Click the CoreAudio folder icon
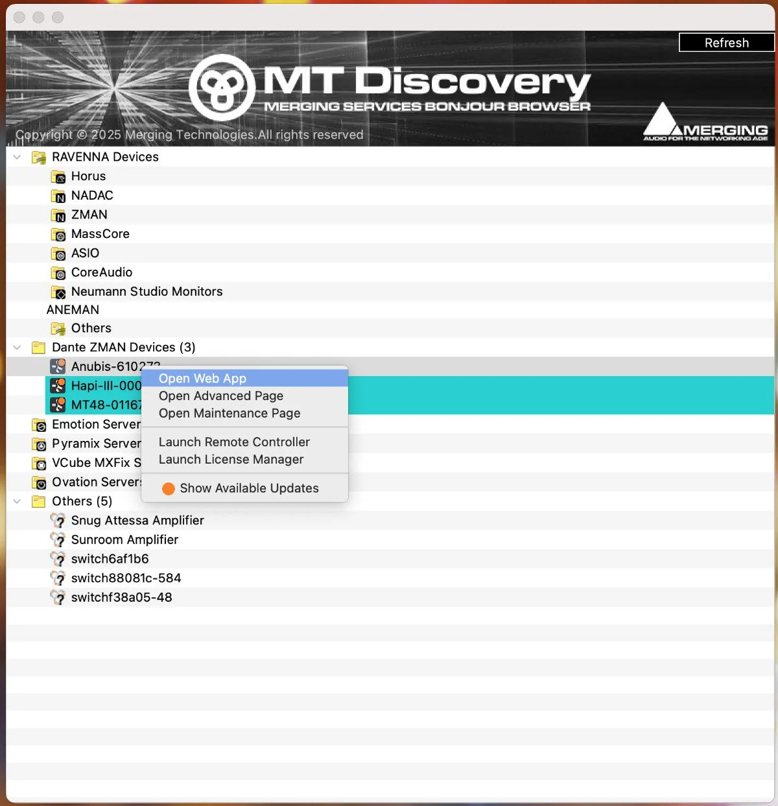Screen dimensions: 778x806 [58, 273]
